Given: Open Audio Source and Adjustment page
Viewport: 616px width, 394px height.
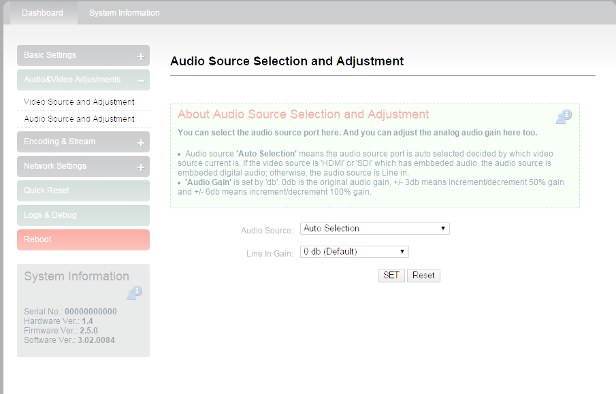Looking at the screenshot, I should 79,118.
